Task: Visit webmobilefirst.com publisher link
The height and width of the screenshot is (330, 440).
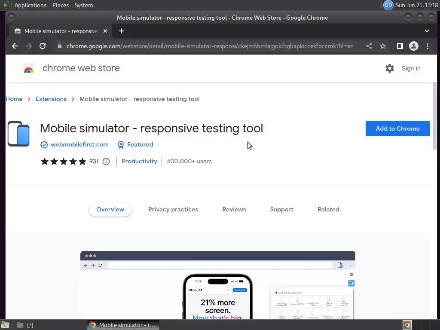Action: click(x=79, y=144)
